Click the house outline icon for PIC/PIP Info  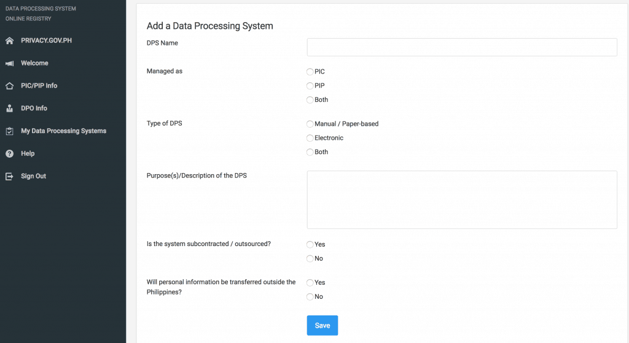9,86
